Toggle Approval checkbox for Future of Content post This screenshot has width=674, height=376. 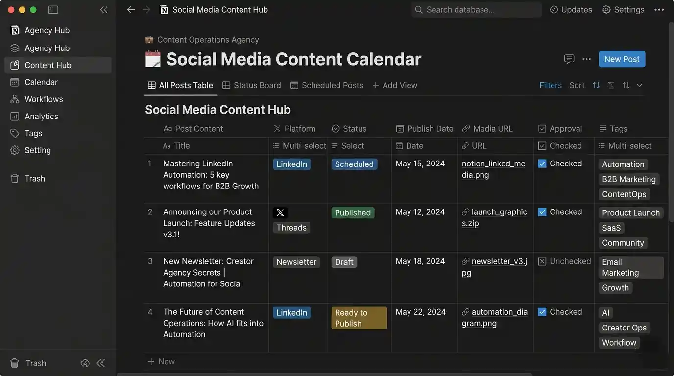[x=542, y=312]
